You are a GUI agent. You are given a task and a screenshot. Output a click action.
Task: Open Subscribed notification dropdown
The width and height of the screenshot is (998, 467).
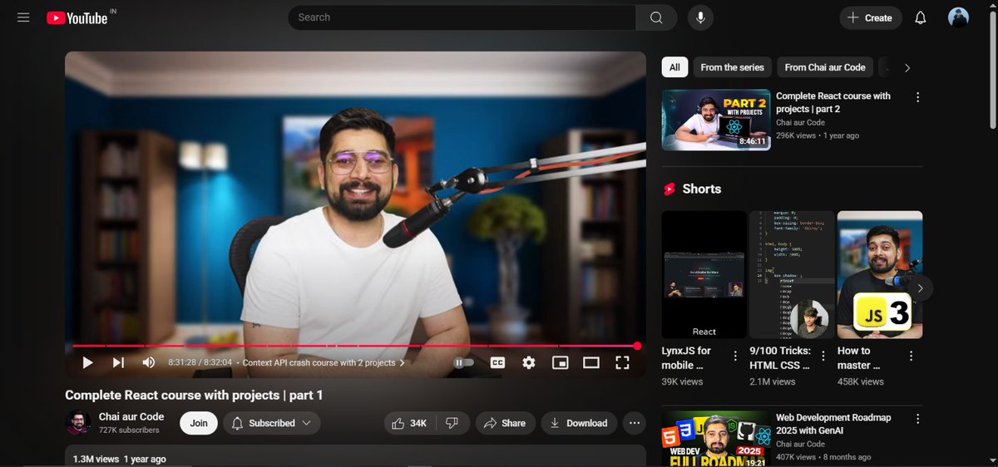tap(274, 423)
